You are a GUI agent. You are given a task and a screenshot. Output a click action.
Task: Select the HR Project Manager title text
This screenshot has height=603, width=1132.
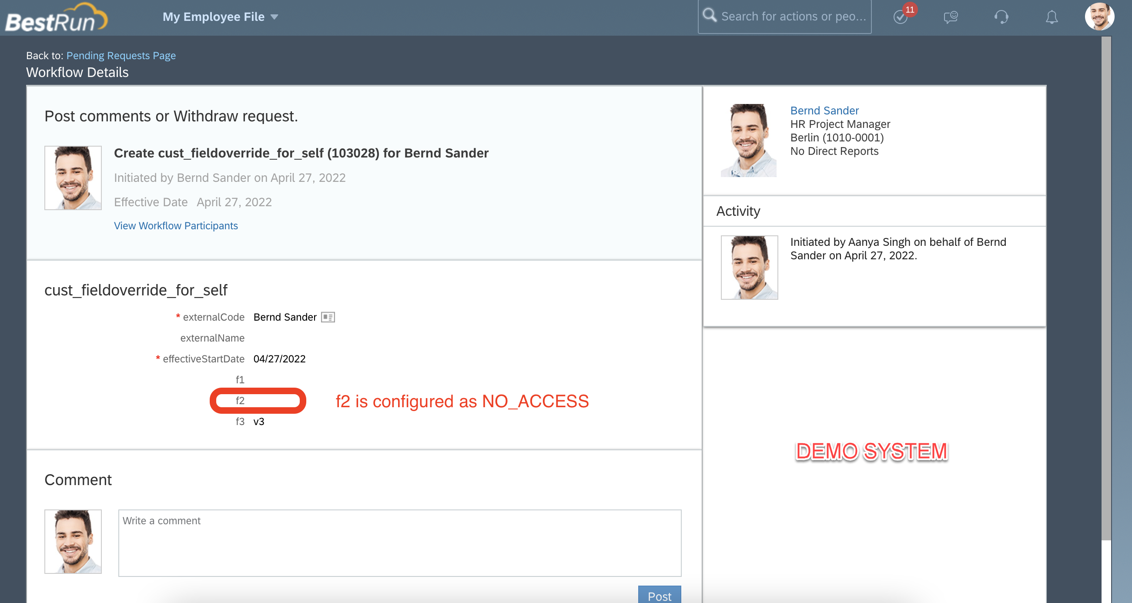(840, 124)
